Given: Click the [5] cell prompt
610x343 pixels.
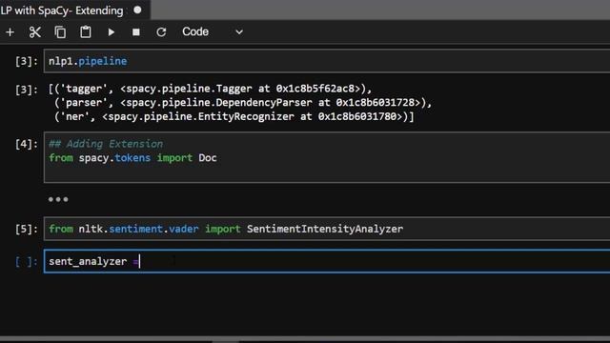Looking at the screenshot, I should tap(27, 229).
